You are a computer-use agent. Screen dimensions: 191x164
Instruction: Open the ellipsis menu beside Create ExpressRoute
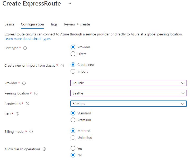[x=69, y=3]
